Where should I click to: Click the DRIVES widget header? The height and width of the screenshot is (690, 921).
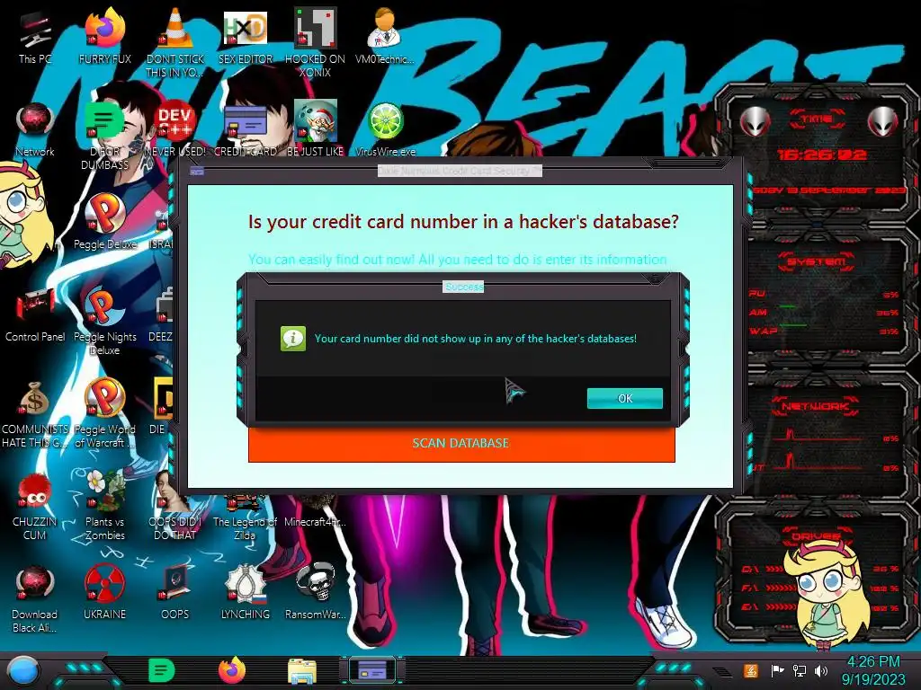[x=815, y=536]
